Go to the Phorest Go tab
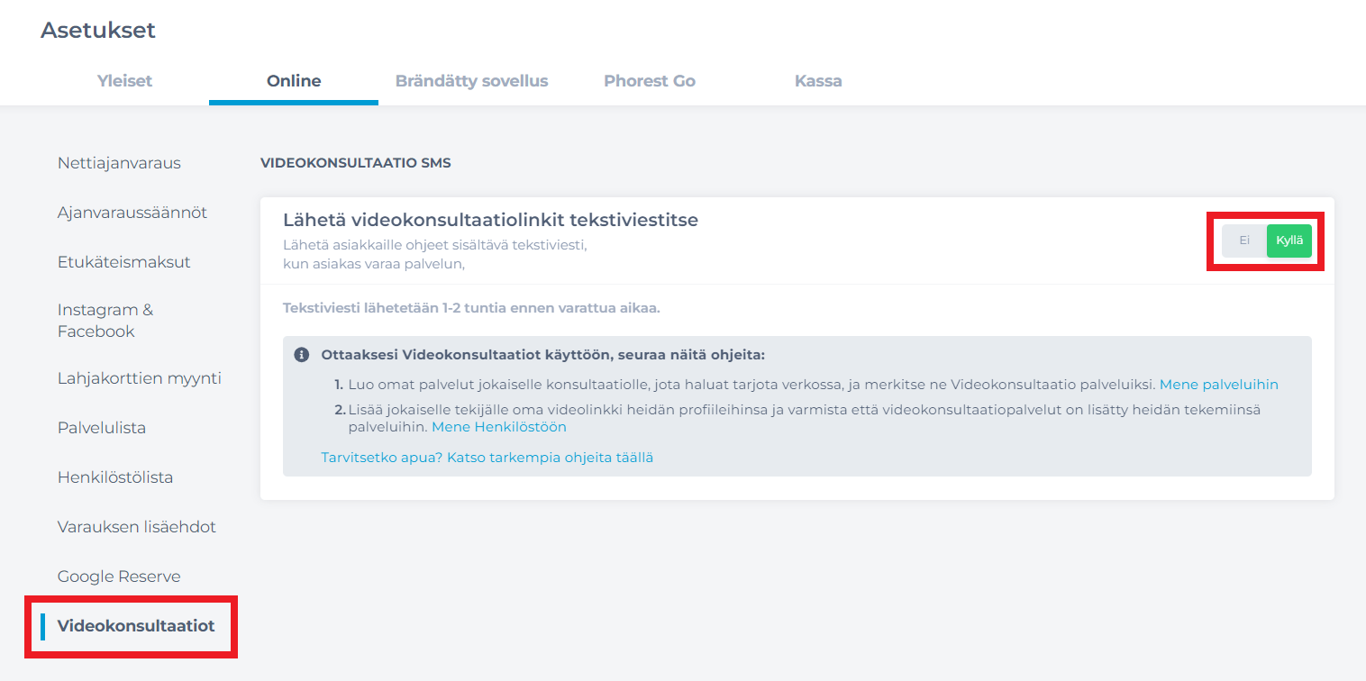The image size is (1366, 681). point(650,80)
